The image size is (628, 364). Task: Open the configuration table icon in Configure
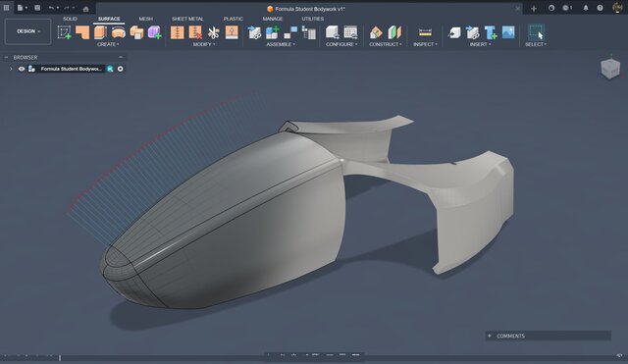(350, 32)
